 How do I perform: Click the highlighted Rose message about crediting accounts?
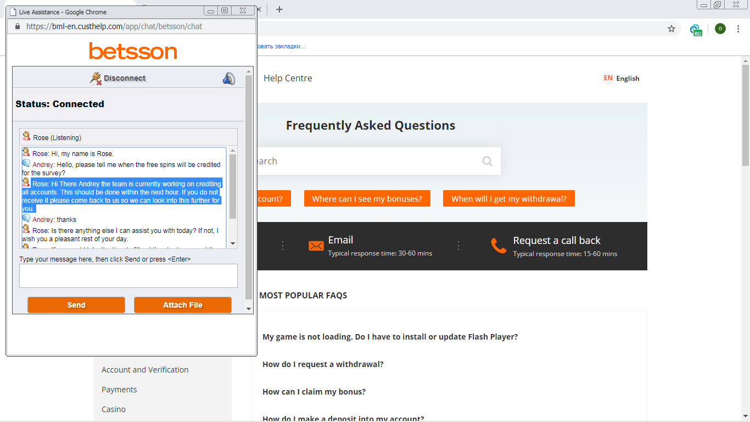[x=122, y=195]
